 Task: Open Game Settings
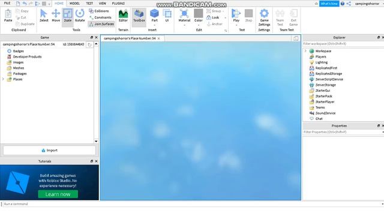(264, 17)
